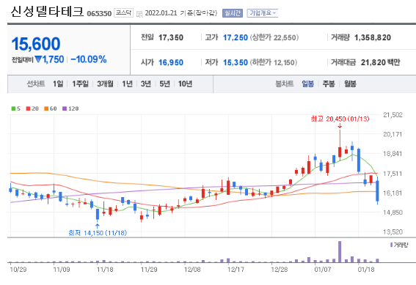Click the 21,502 y-axis price label
The image size is (416, 285).
point(393,115)
